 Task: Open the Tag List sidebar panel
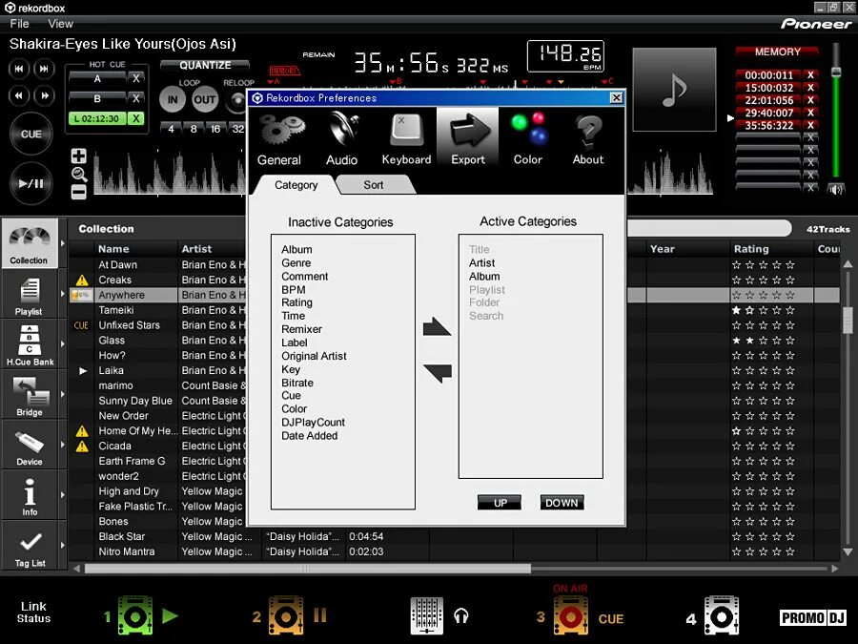pyautogui.click(x=30, y=546)
